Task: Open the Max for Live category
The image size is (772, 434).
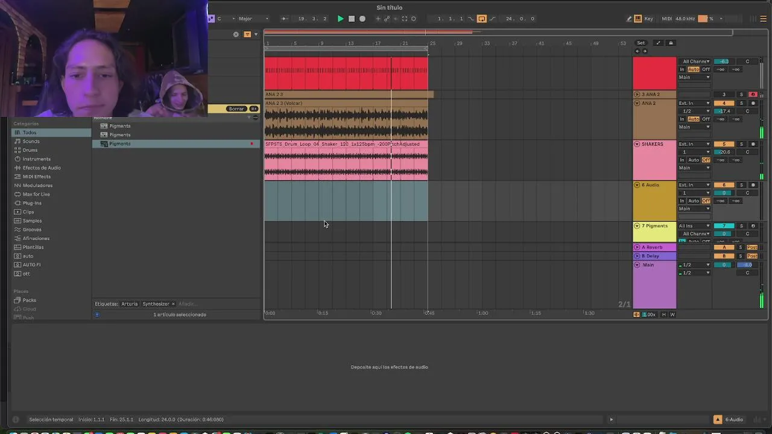Action: (x=36, y=194)
